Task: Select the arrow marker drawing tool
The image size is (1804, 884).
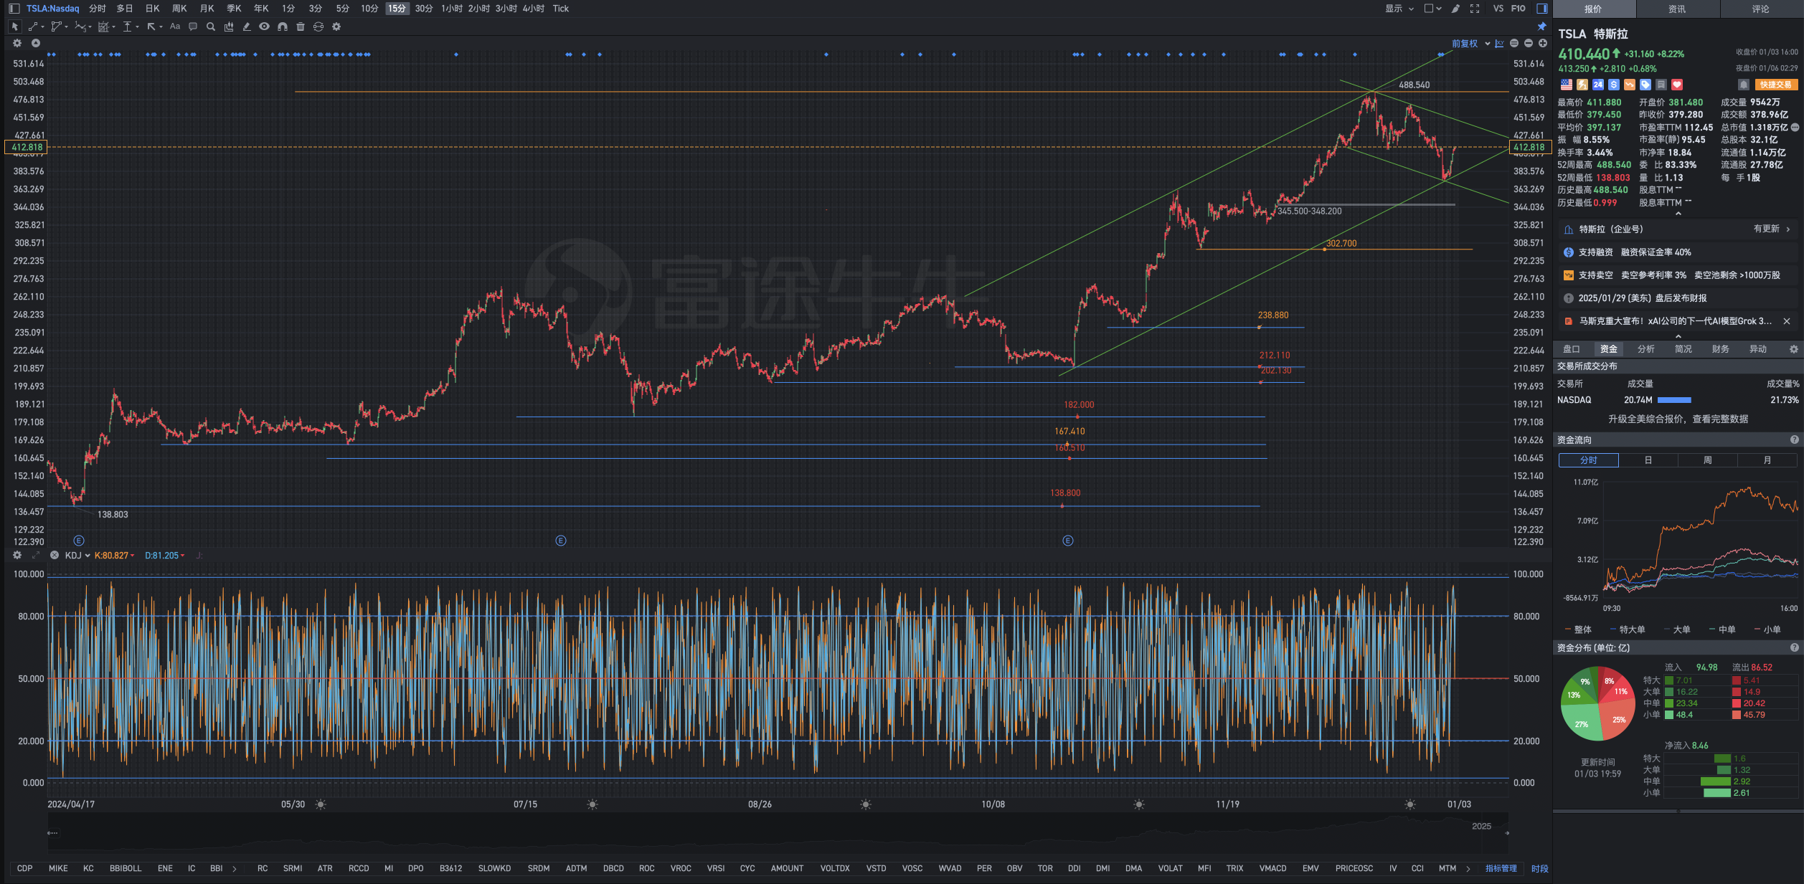Action: [x=152, y=27]
